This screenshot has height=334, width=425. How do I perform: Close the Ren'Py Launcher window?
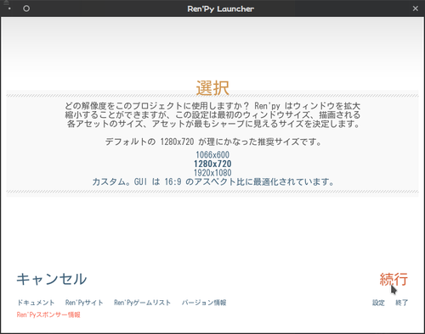(x=416, y=8)
